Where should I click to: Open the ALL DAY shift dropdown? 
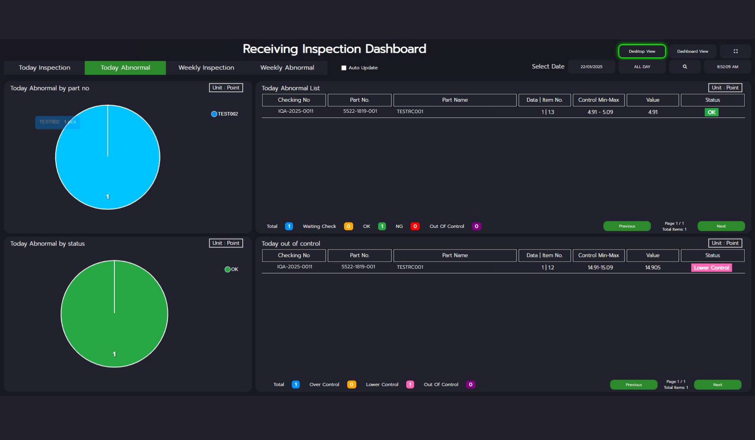click(x=642, y=67)
